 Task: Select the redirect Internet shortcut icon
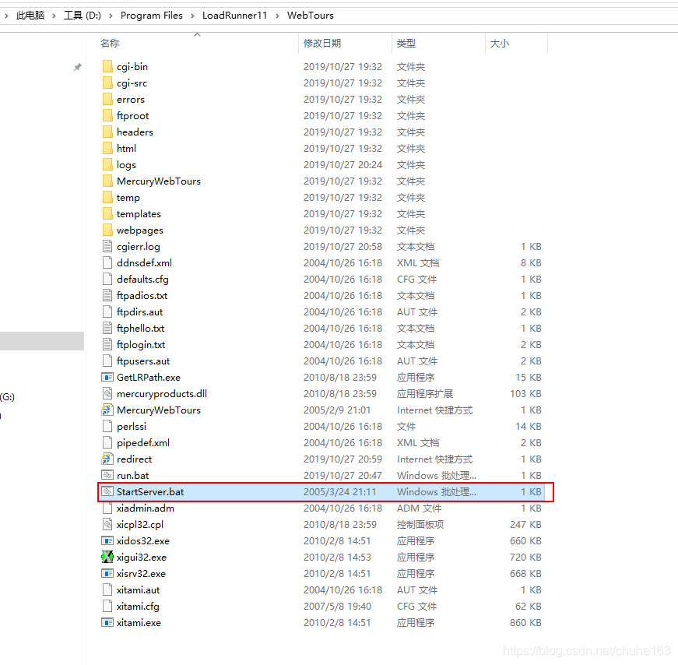[x=107, y=459]
